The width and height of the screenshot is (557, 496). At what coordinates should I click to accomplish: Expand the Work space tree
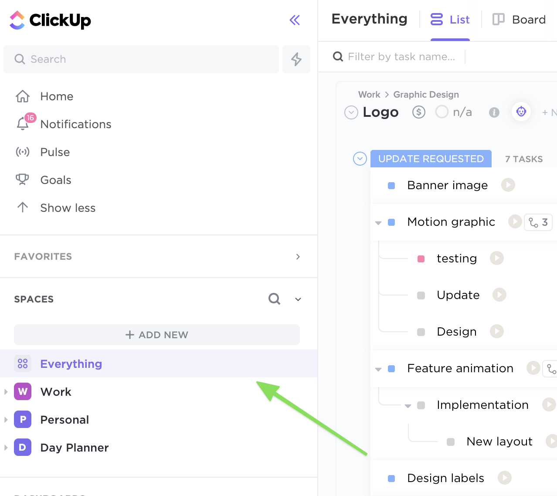tap(6, 392)
